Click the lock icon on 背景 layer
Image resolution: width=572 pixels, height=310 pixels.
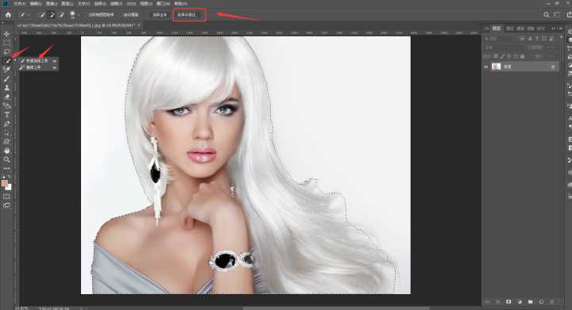pyautogui.click(x=553, y=67)
